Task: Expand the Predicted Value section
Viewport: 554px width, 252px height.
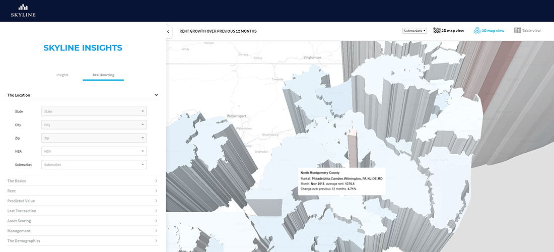Action: pyautogui.click(x=83, y=201)
